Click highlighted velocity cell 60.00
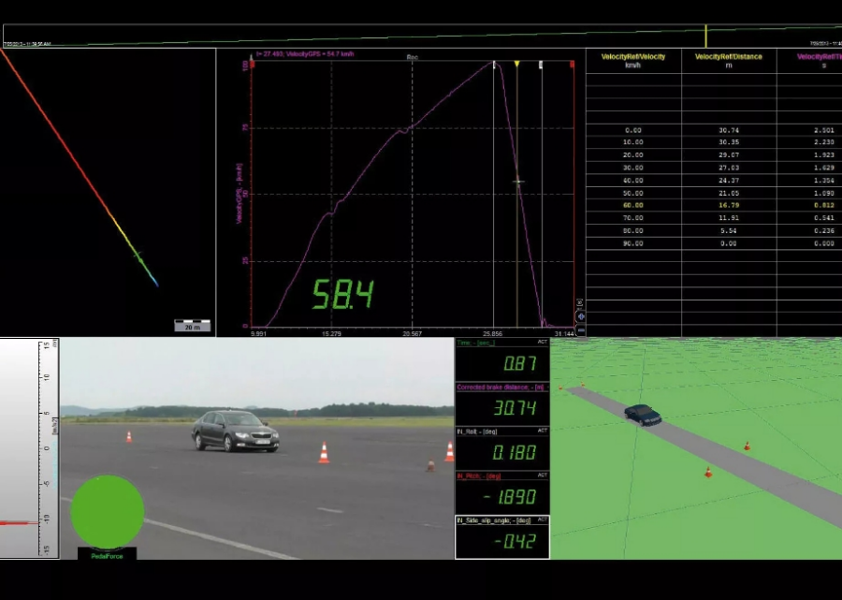The width and height of the screenshot is (842, 600). tap(633, 205)
